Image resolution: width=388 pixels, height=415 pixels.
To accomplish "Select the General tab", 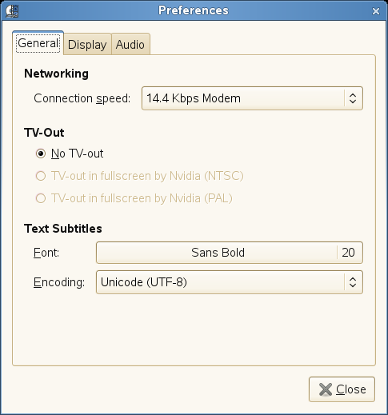I will point(38,43).
